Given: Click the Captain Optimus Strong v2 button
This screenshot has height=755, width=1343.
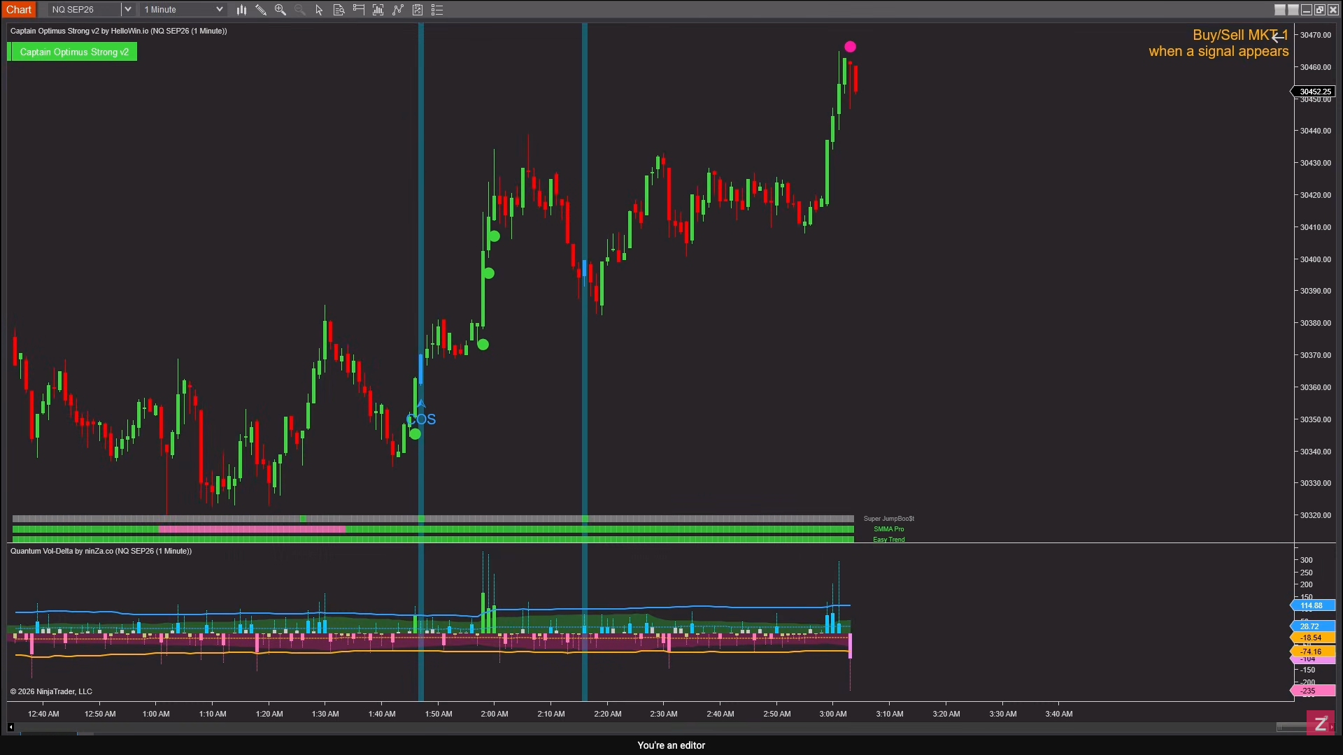Looking at the screenshot, I should [73, 52].
